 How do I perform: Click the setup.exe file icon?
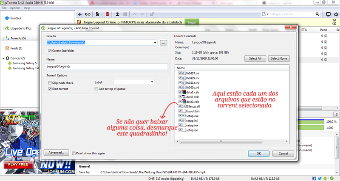click(x=184, y=116)
